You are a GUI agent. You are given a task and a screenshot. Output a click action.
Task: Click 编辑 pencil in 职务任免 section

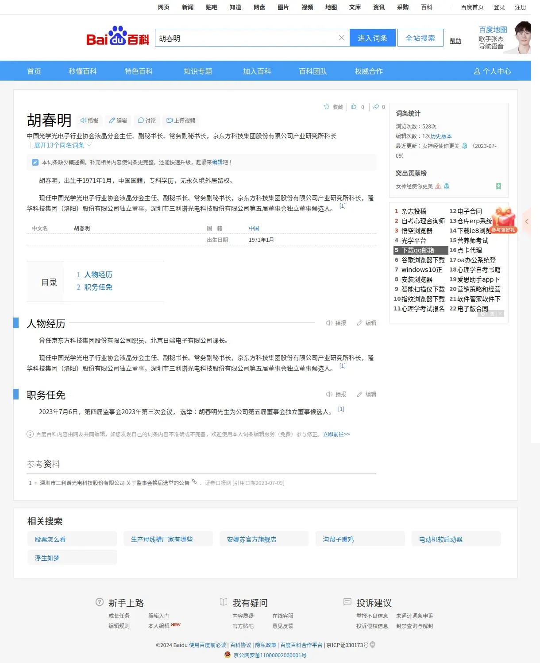(x=366, y=394)
